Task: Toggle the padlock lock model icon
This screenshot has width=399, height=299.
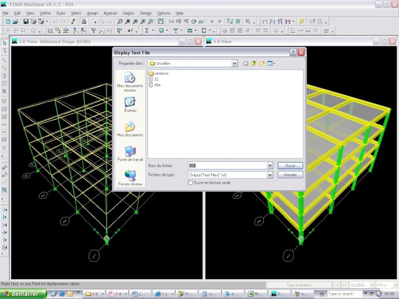Action: 84,22
